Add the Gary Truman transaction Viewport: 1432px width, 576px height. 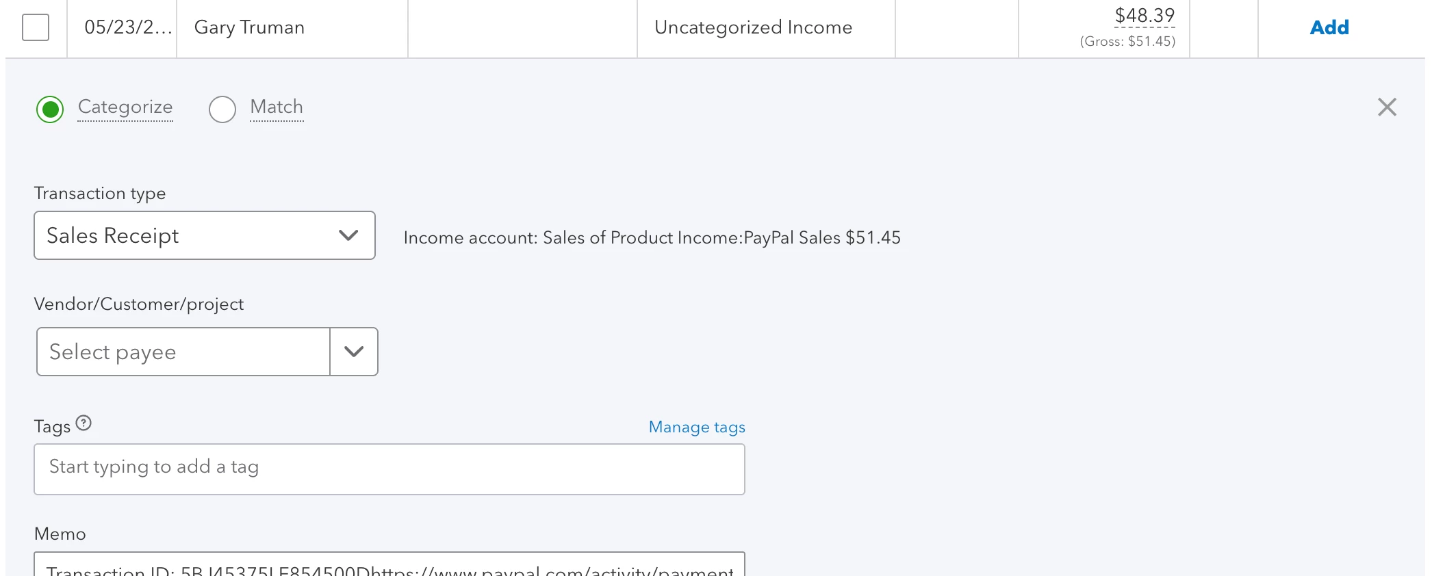click(x=1329, y=27)
